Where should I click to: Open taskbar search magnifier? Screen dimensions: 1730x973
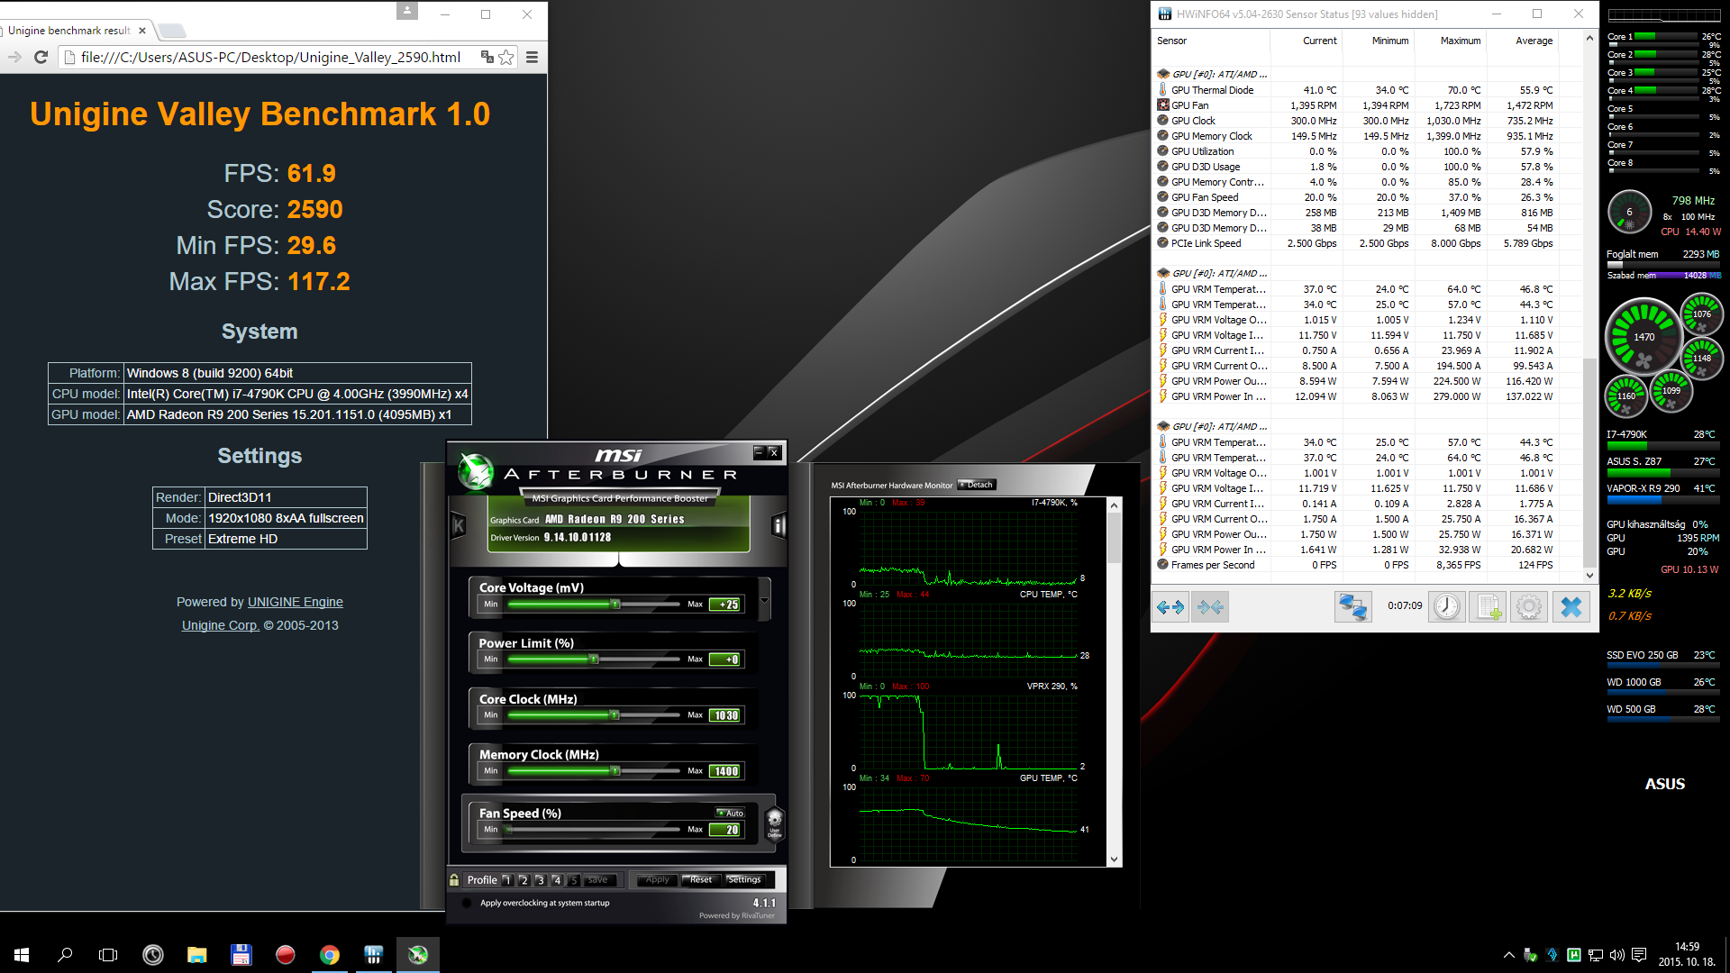click(65, 955)
